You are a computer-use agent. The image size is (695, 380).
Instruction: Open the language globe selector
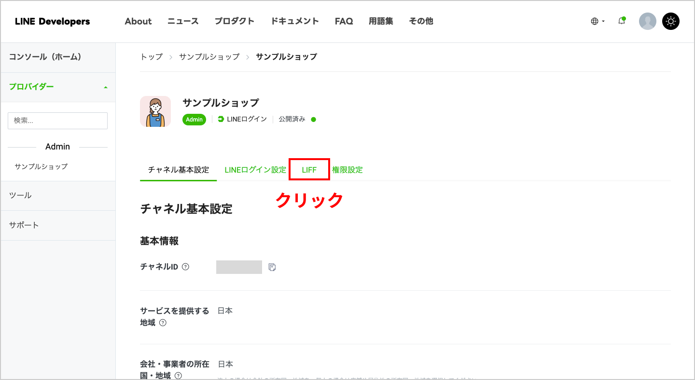(x=598, y=21)
